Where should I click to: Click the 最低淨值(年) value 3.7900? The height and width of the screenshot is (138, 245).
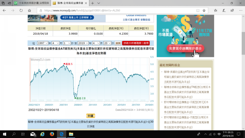[x=149, y=34]
